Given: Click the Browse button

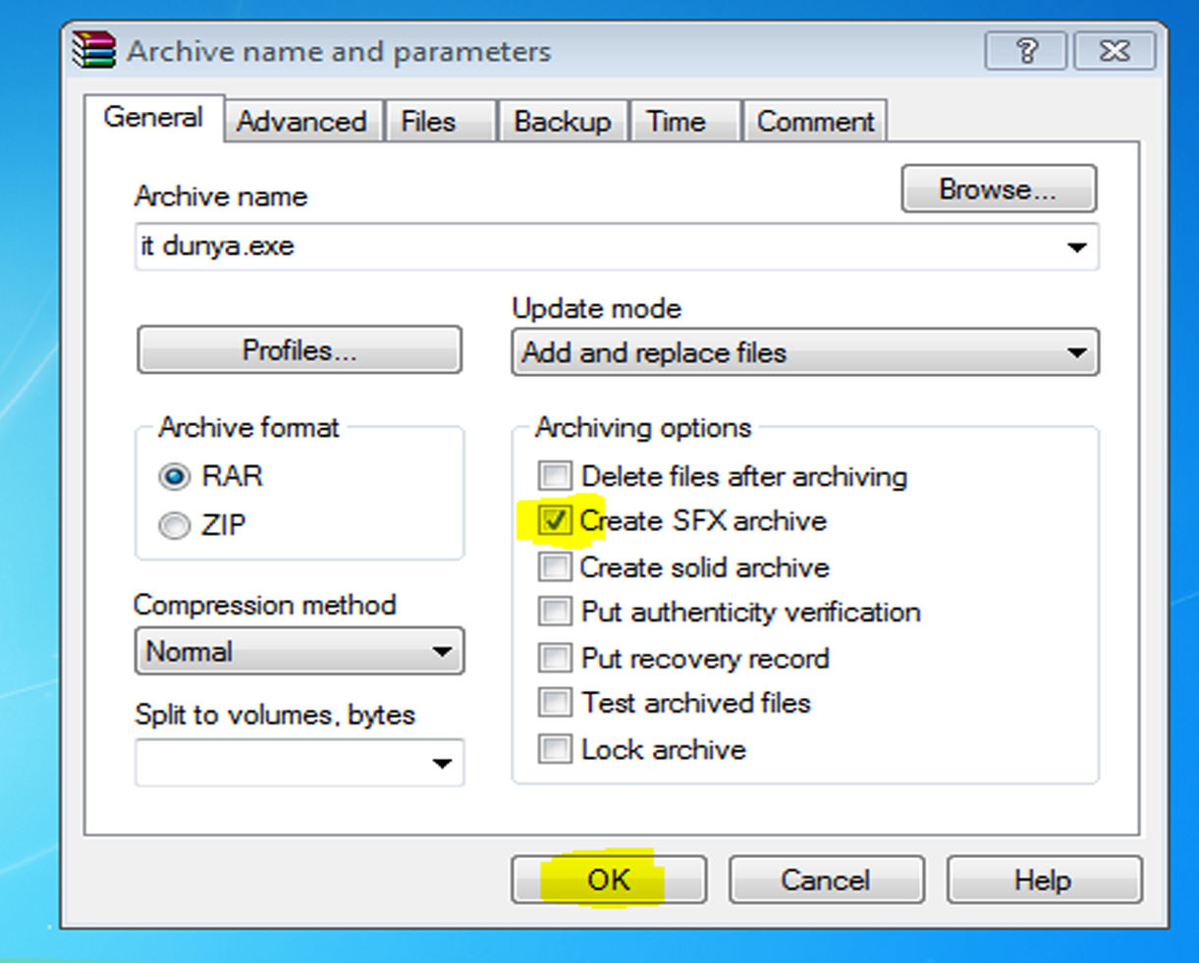Looking at the screenshot, I should tap(998, 188).
